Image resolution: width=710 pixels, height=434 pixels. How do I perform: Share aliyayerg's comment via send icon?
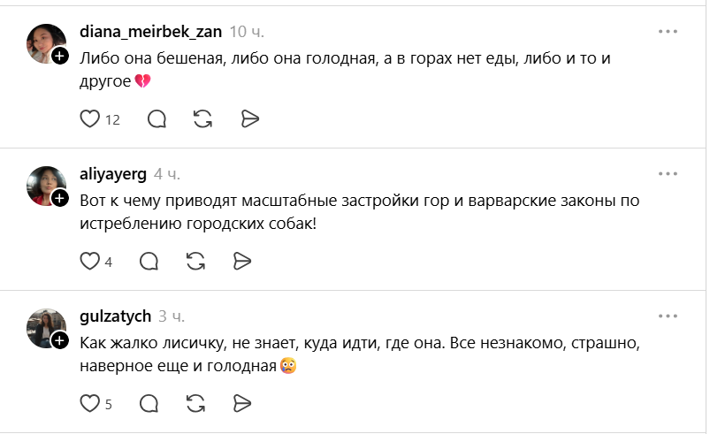pos(242,262)
